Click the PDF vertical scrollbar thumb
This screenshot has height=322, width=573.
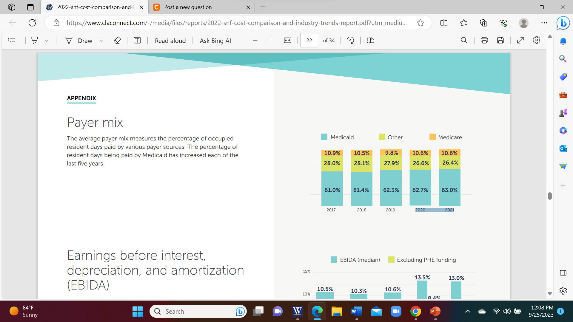click(550, 196)
